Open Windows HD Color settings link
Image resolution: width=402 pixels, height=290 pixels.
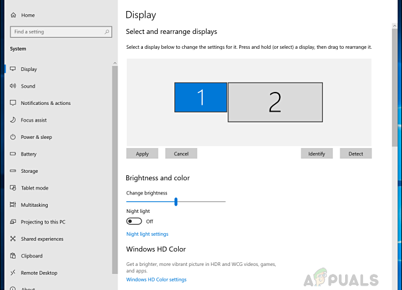(x=156, y=280)
